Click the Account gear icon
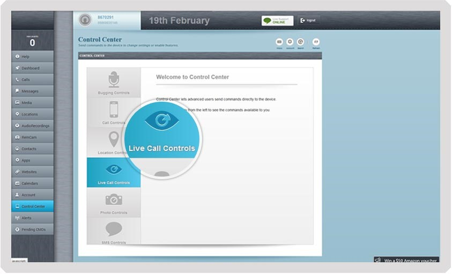This screenshot has width=452, height=274. [x=290, y=42]
